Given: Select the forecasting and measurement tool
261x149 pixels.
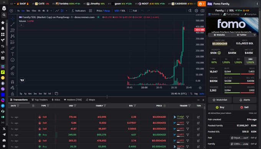Looking at the screenshot, I should 13,42.
